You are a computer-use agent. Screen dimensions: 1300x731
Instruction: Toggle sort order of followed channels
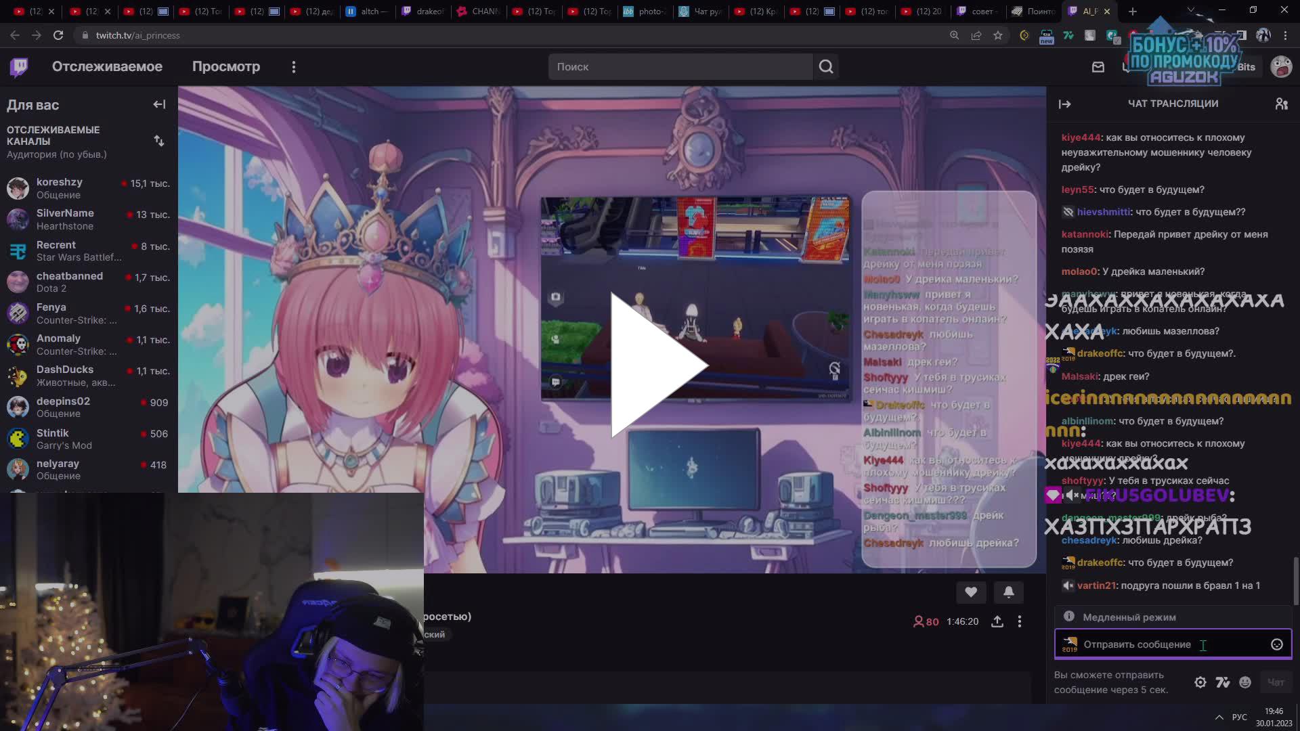point(160,141)
